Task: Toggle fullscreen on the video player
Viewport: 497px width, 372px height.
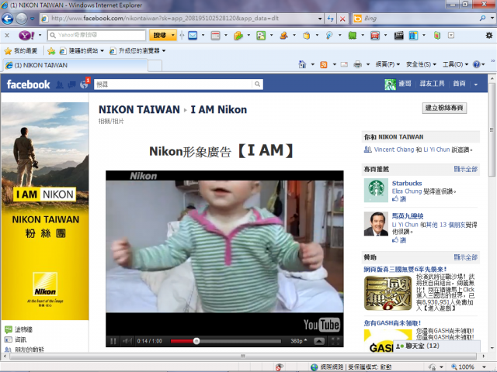Action: point(335,341)
